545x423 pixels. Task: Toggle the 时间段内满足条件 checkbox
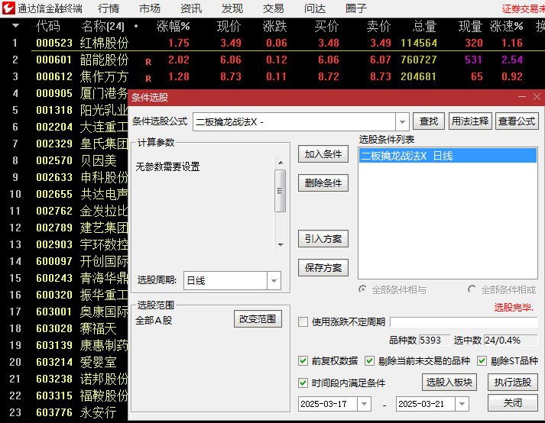[x=303, y=383]
